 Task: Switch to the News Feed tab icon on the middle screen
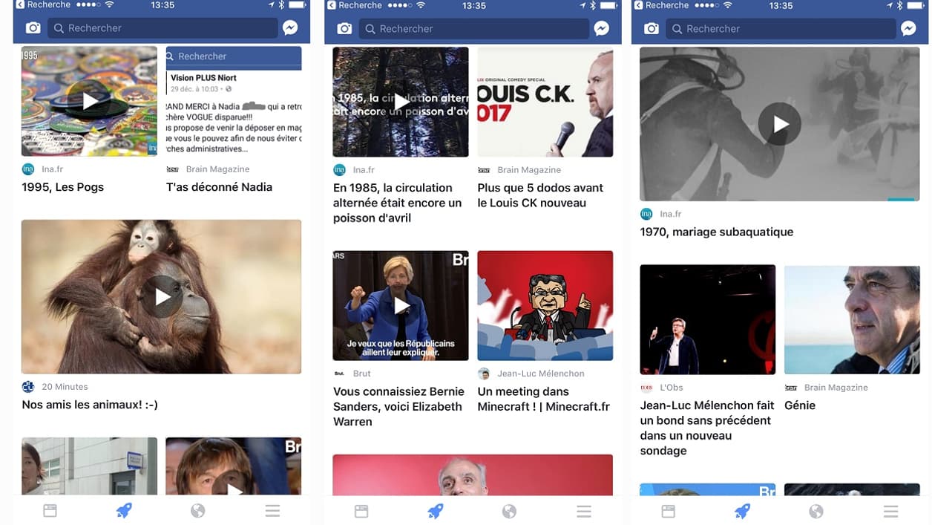pyautogui.click(x=361, y=511)
